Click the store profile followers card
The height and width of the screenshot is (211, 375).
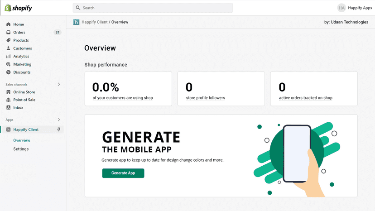coord(221,89)
